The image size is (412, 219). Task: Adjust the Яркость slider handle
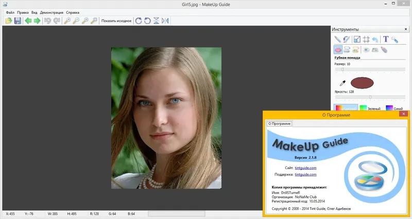(370, 97)
